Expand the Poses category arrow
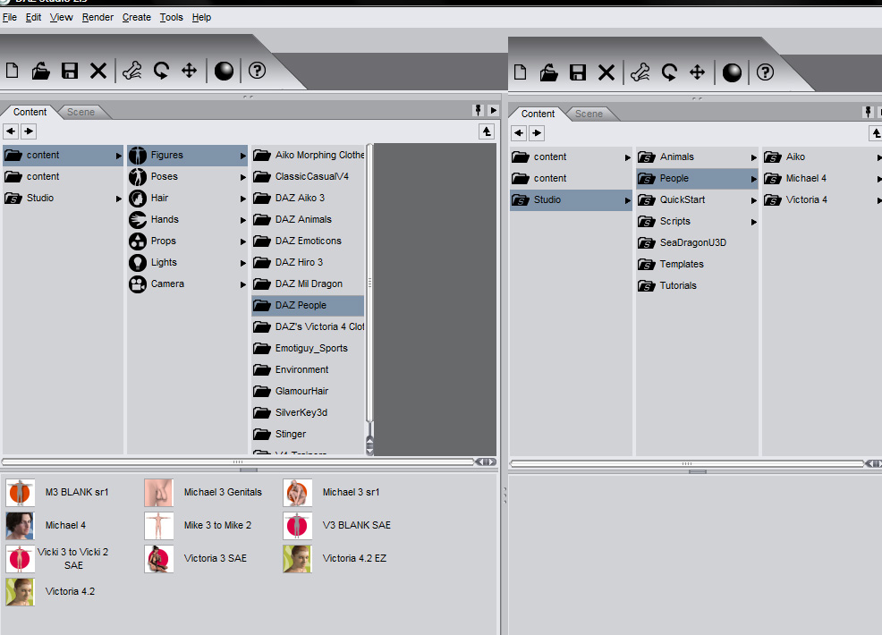This screenshot has width=882, height=635. click(243, 177)
